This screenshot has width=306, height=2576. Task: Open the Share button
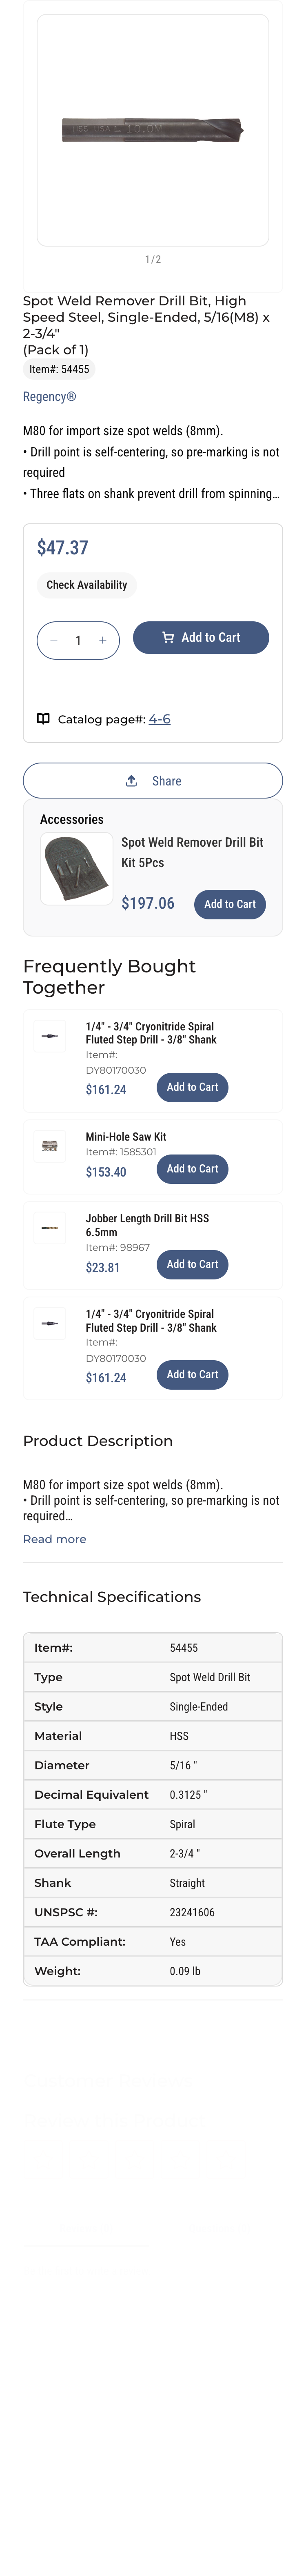tap(153, 781)
